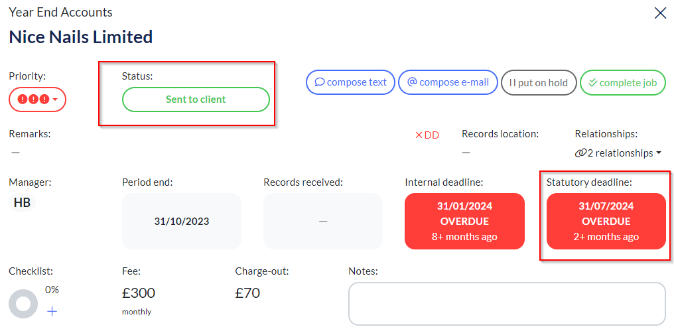Viewport: 674px width, 335px height.
Task: Expand the 2 relationships dropdown
Action: 618,153
